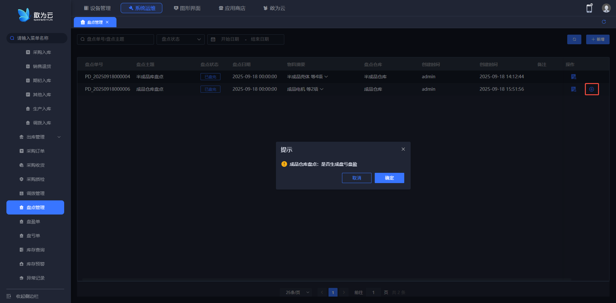Click the page reload icon under header
The height and width of the screenshot is (303, 616).
pos(604,22)
